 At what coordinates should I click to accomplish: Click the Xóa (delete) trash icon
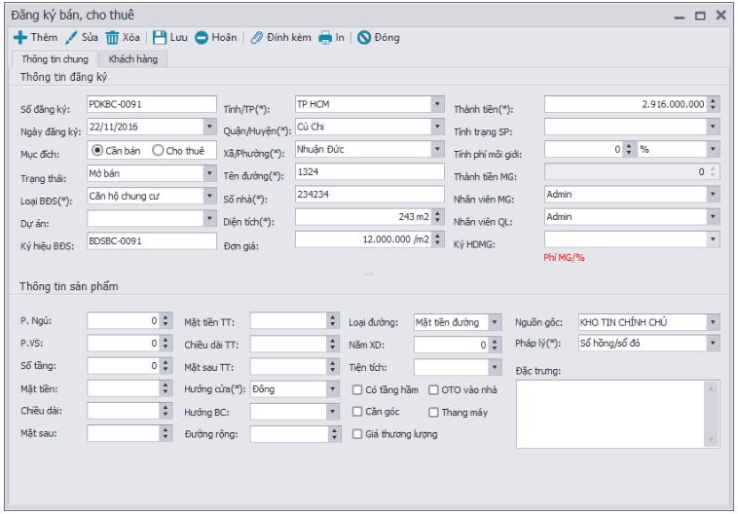pyautogui.click(x=112, y=38)
